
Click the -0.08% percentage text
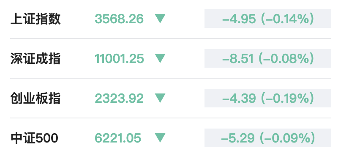(287, 58)
